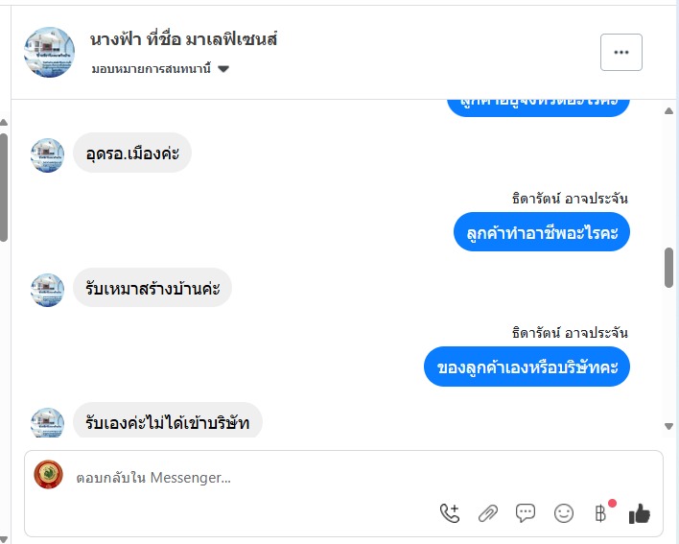Click avatar beside อุดรอ.เมืองค่ะ message
Viewport: 679px width, 544px height.
(48, 154)
